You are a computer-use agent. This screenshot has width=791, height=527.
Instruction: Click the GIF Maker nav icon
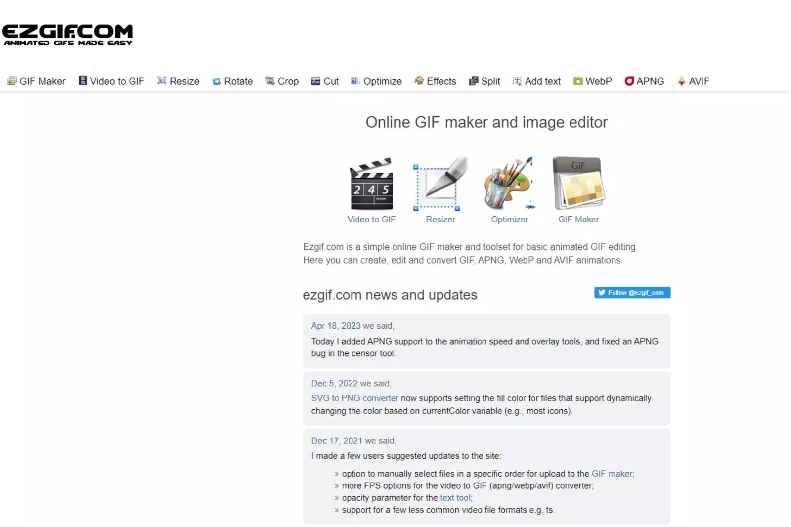(x=12, y=81)
